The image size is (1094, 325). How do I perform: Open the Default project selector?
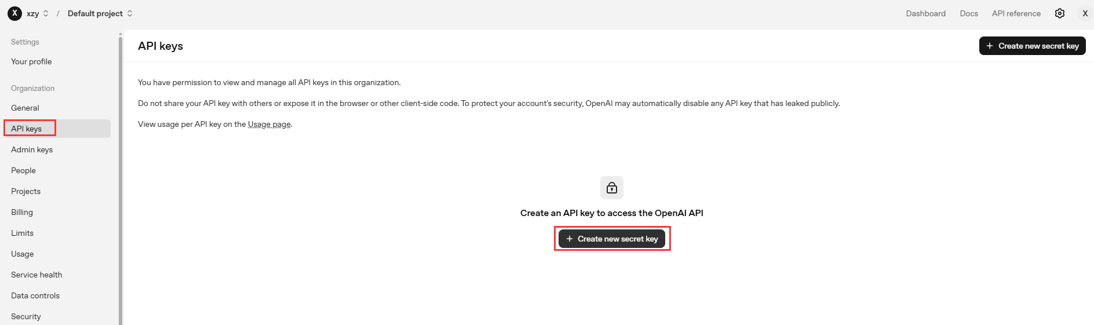pos(100,13)
